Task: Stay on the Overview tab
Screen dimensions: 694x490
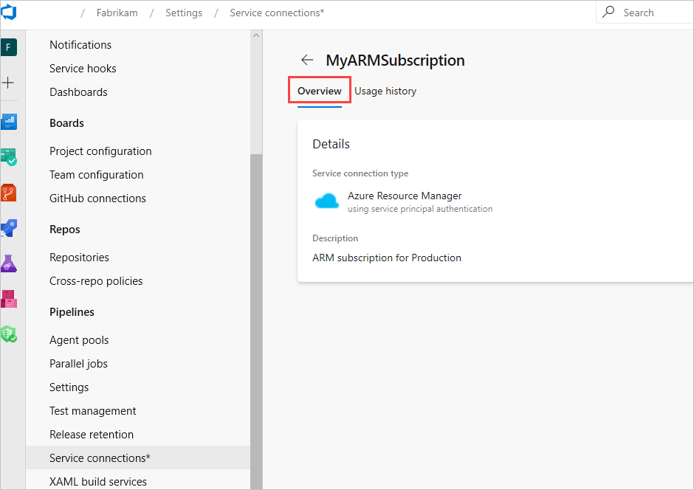Action: pos(319,90)
